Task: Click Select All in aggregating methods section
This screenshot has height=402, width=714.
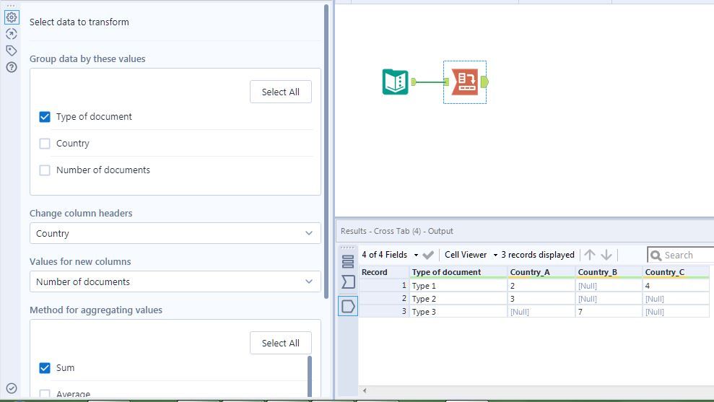Action: [x=281, y=344]
